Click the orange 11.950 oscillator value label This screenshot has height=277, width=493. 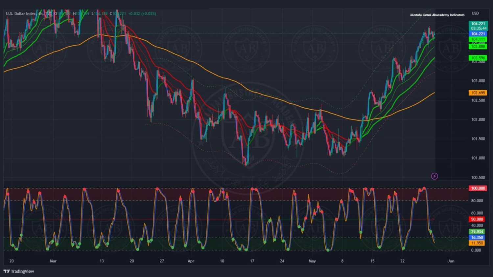477,243
